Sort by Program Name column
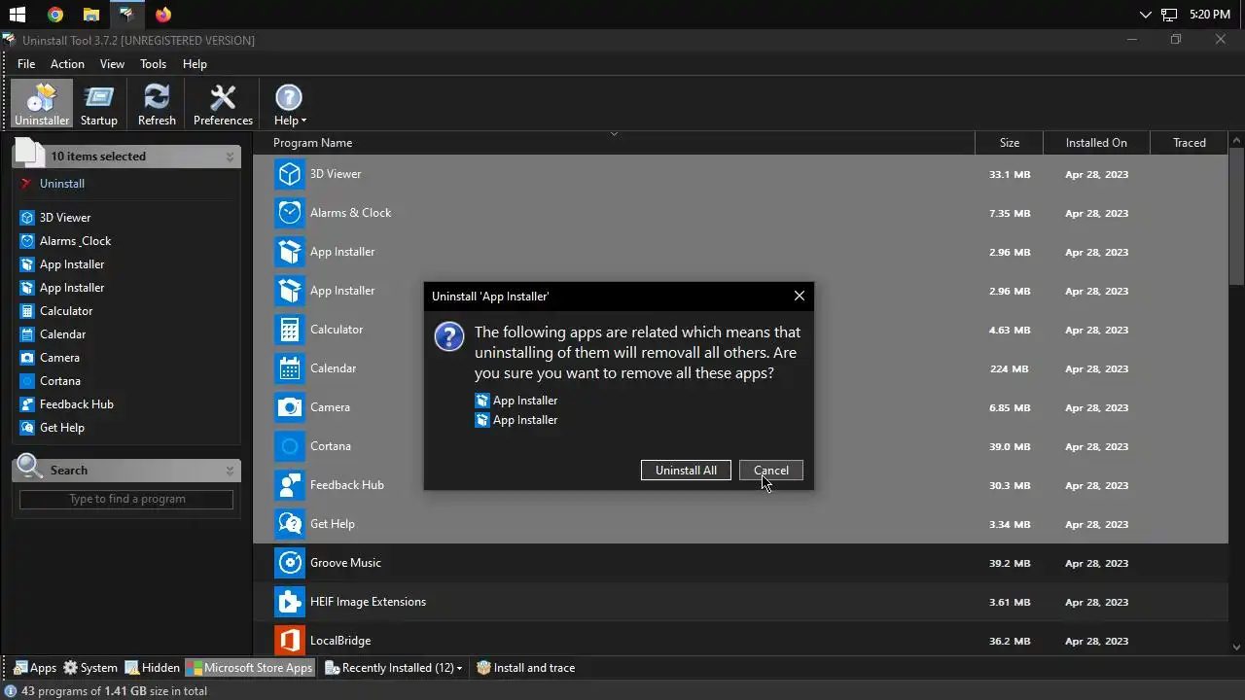 (x=614, y=143)
